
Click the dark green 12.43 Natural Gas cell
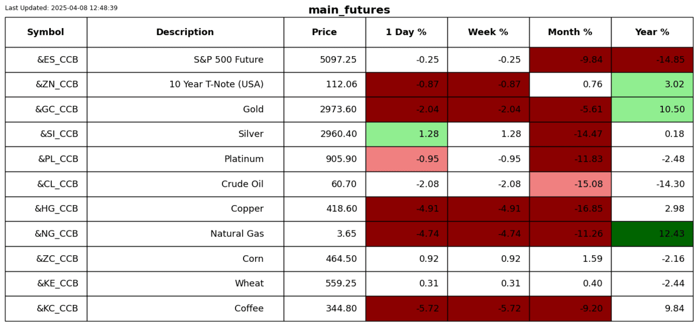click(652, 234)
